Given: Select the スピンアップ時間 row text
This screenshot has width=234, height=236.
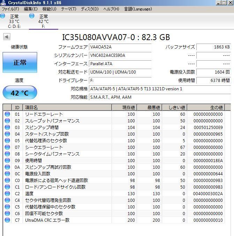Looking at the screenshot, I should coord(42,128).
